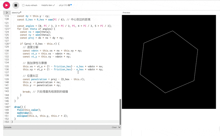
Task: Enable the Auto-refresh checkbox
Action: (23, 5)
